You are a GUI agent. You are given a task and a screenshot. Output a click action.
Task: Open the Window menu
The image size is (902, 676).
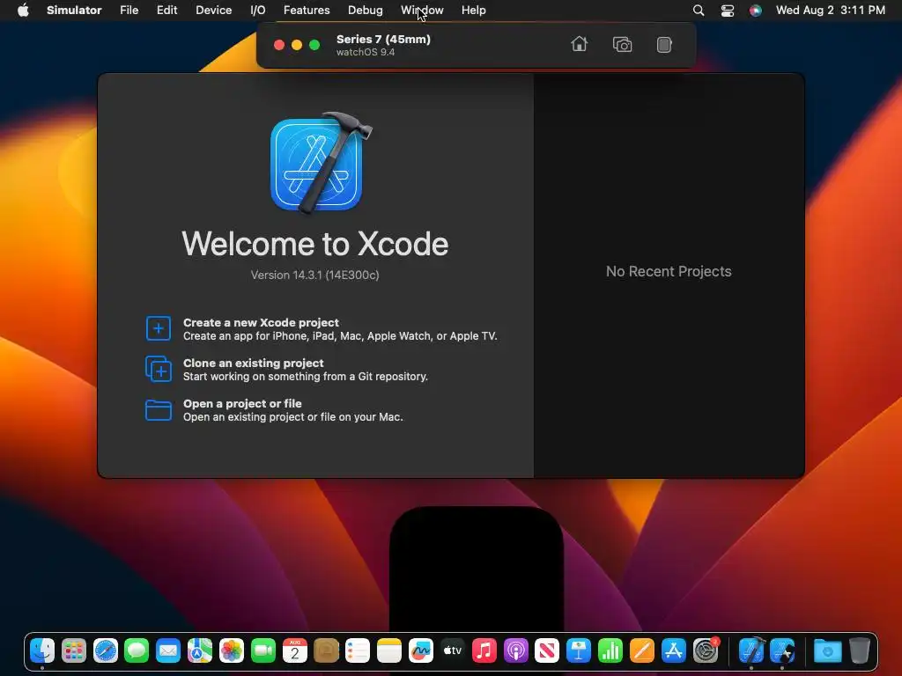click(422, 11)
